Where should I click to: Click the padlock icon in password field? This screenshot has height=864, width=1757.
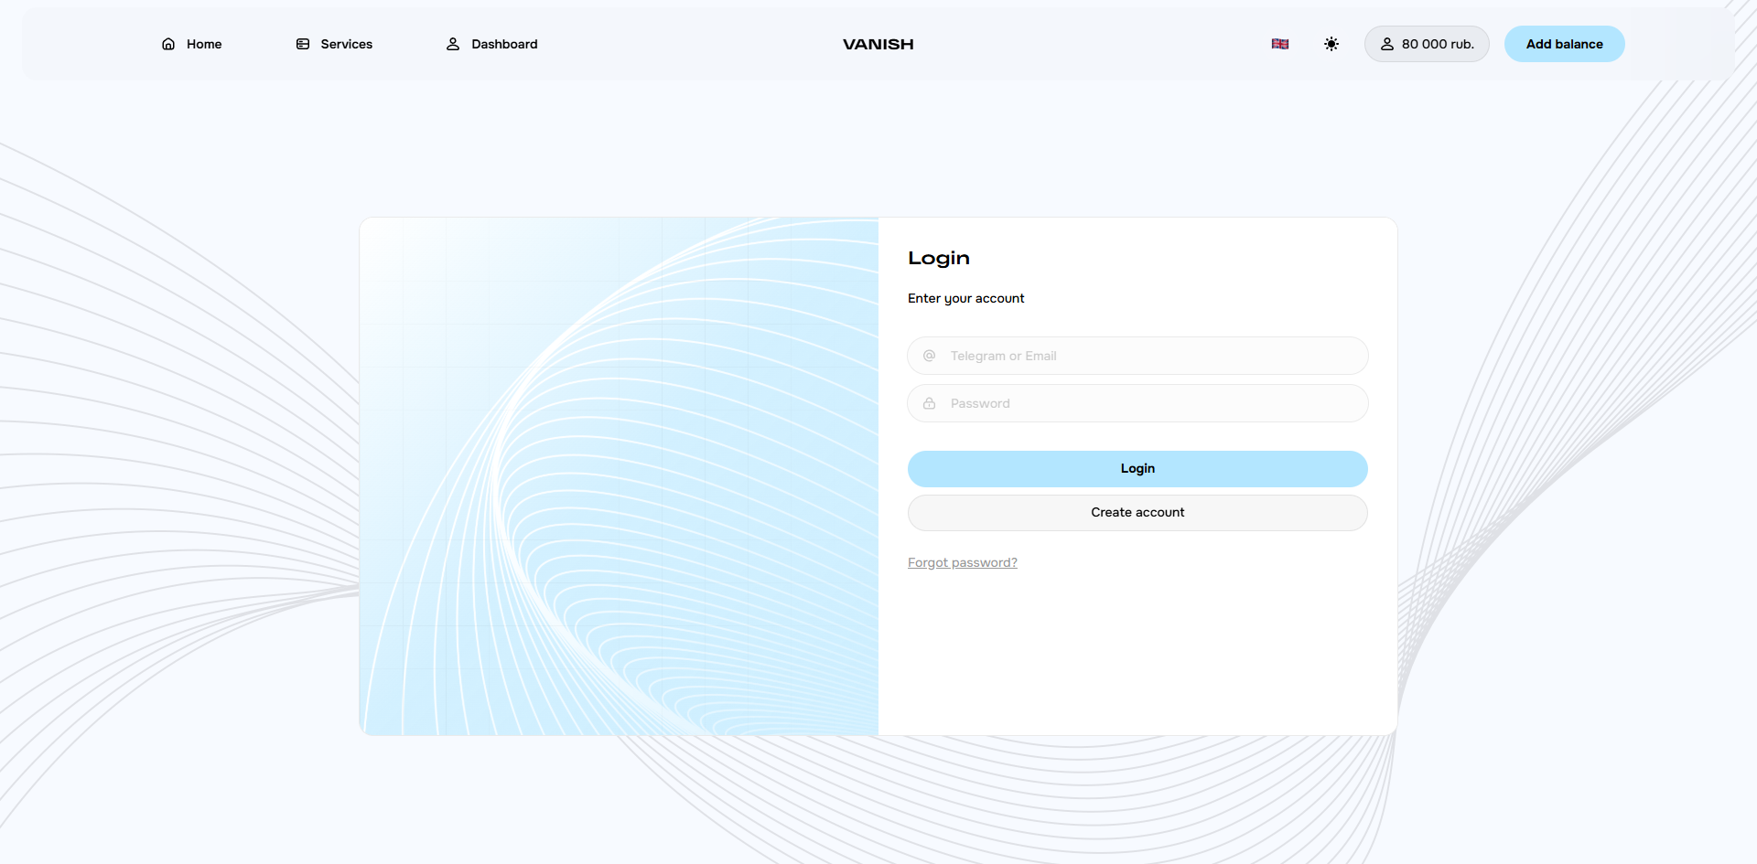click(x=929, y=403)
